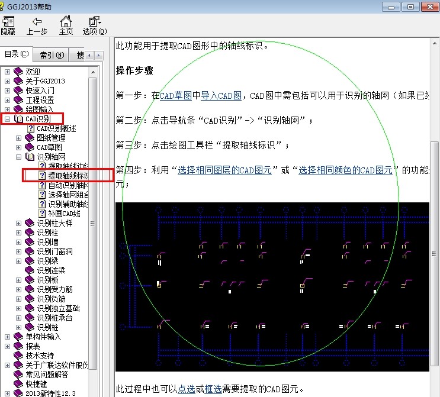This screenshot has height=397, width=440.
Task: Expand the 快速入门 node
Action: click(x=7, y=91)
